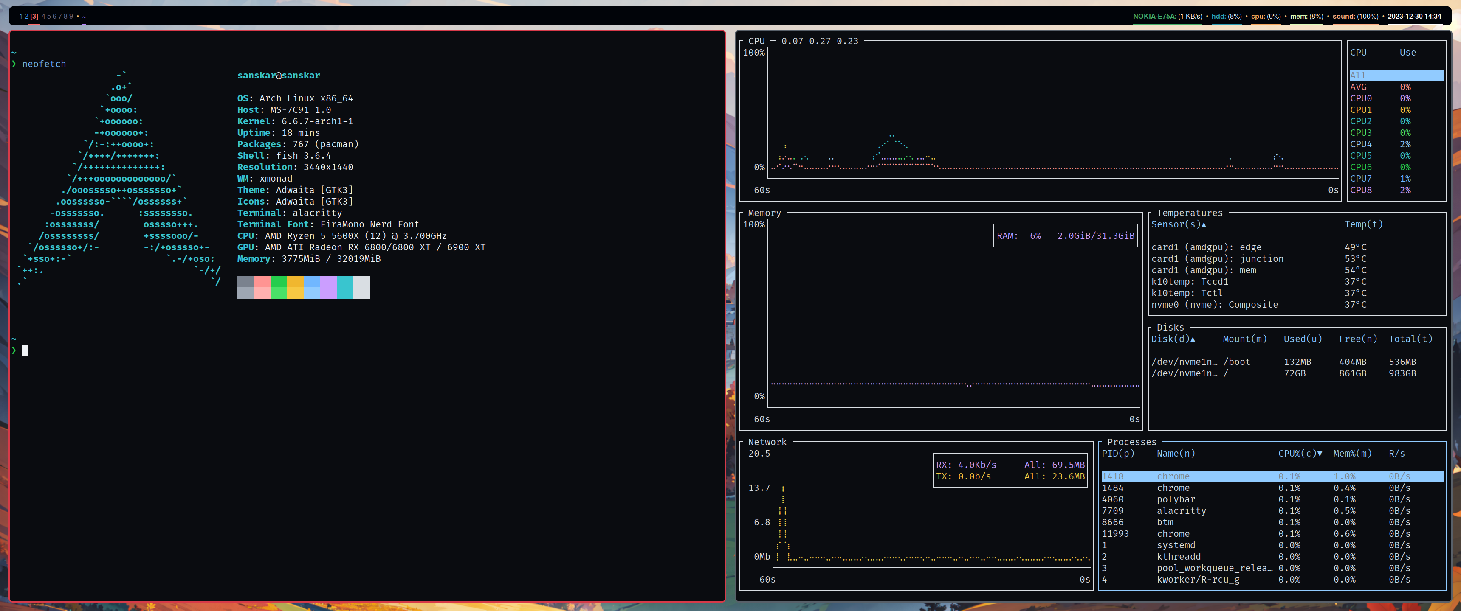Click the Temp(t) header in Temperatures panel
Image resolution: width=1461 pixels, height=611 pixels.
click(1364, 224)
